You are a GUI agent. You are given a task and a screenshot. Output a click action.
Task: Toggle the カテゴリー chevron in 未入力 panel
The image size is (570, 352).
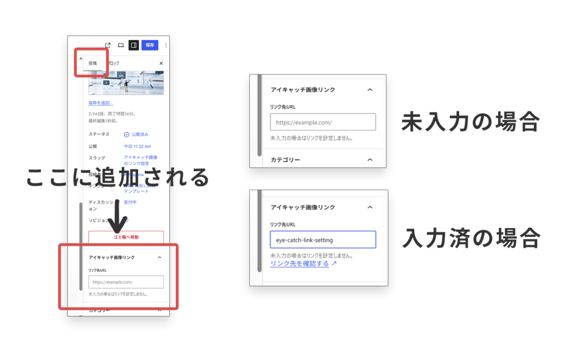370,160
